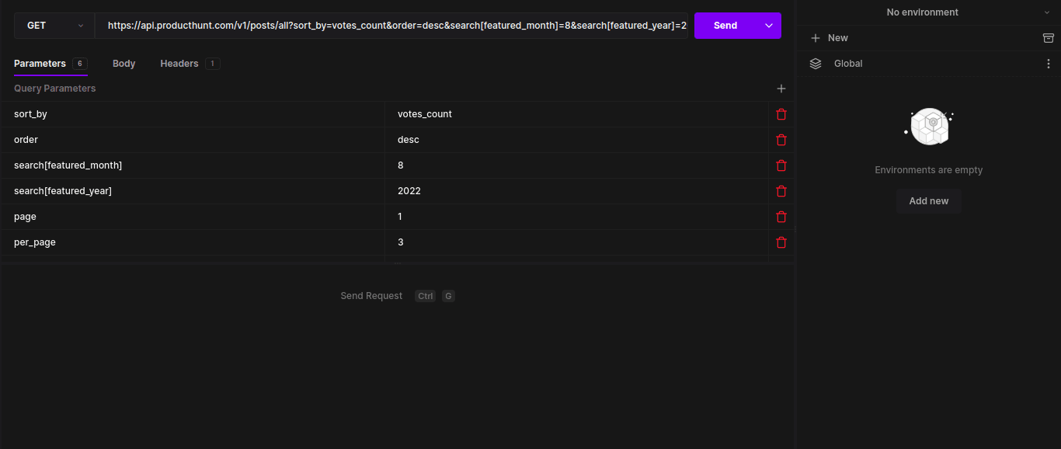Delete the search[featured_year] parameter
The image size is (1061, 449).
(x=781, y=191)
